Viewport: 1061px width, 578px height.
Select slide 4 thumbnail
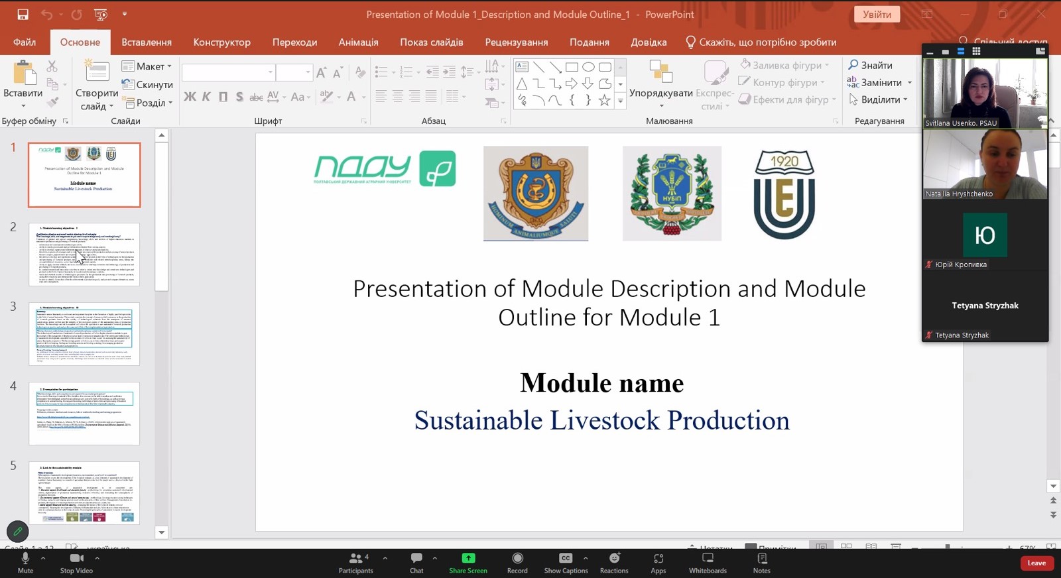click(84, 414)
